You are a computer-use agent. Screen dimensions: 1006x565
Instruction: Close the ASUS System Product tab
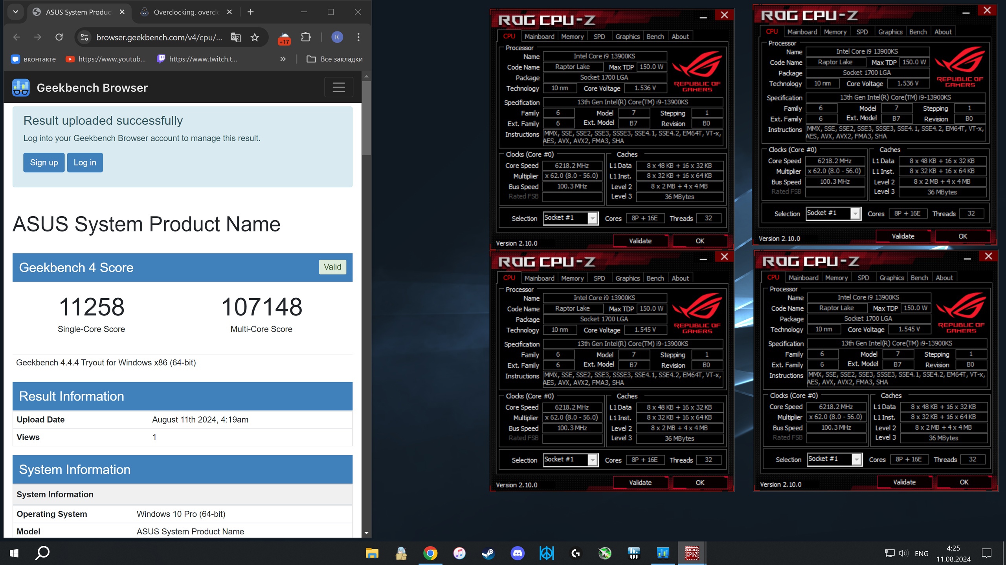122,12
